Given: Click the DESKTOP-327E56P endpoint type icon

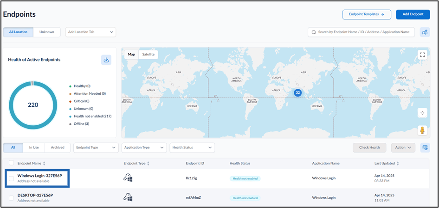Looking at the screenshot, I should tap(128, 197).
